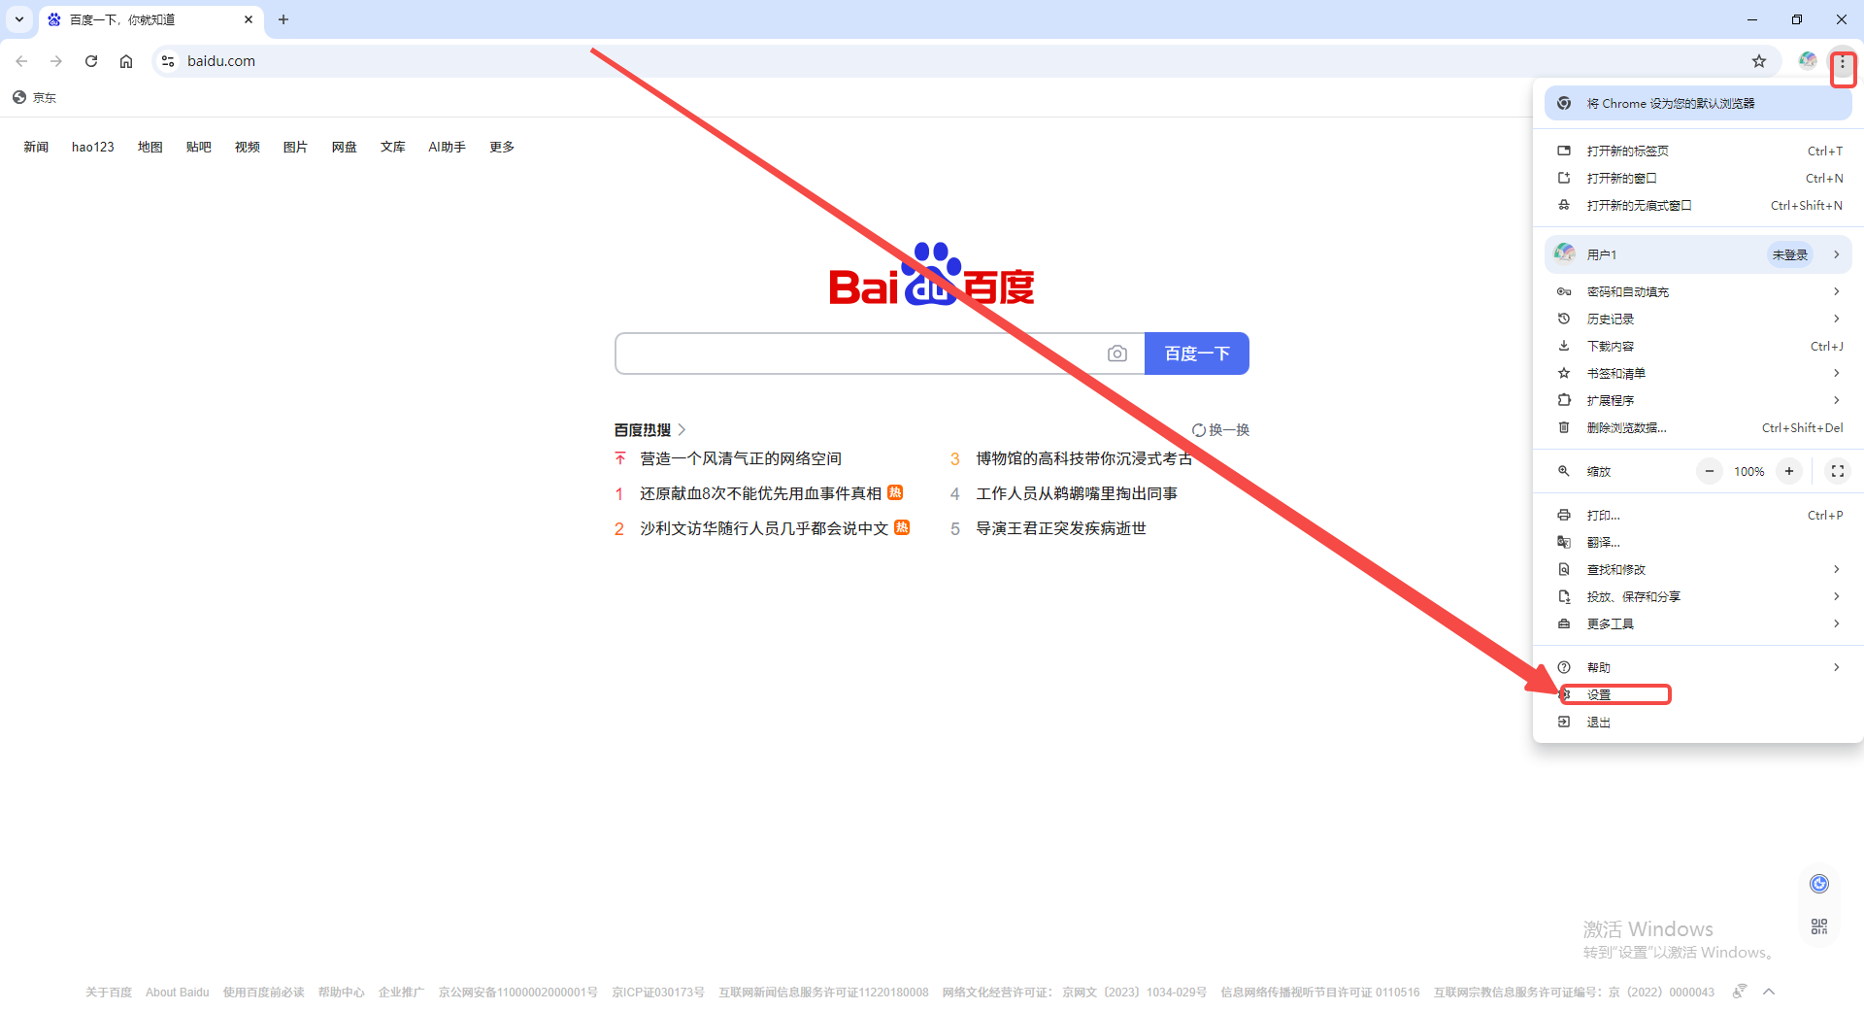Click the QR code floating icon
The image size is (1864, 1010).
point(1819,926)
